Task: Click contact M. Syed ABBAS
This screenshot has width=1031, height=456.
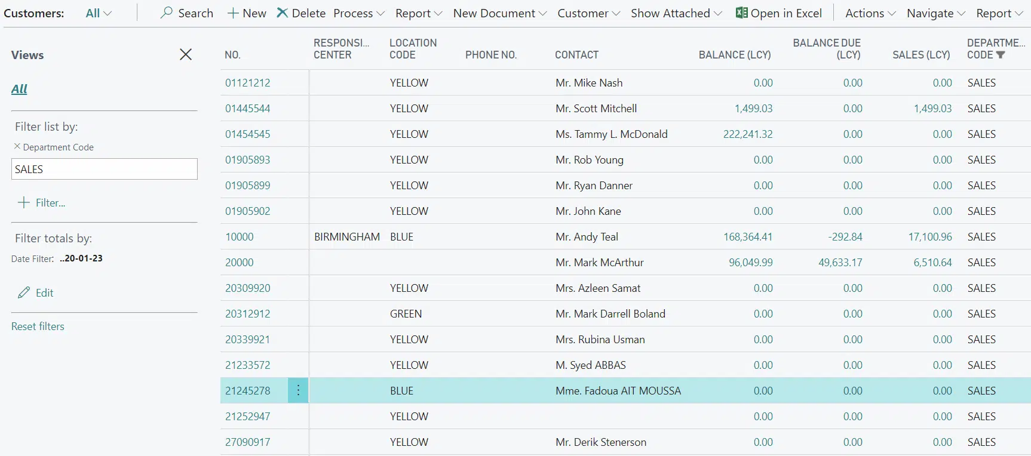Action: [591, 365]
